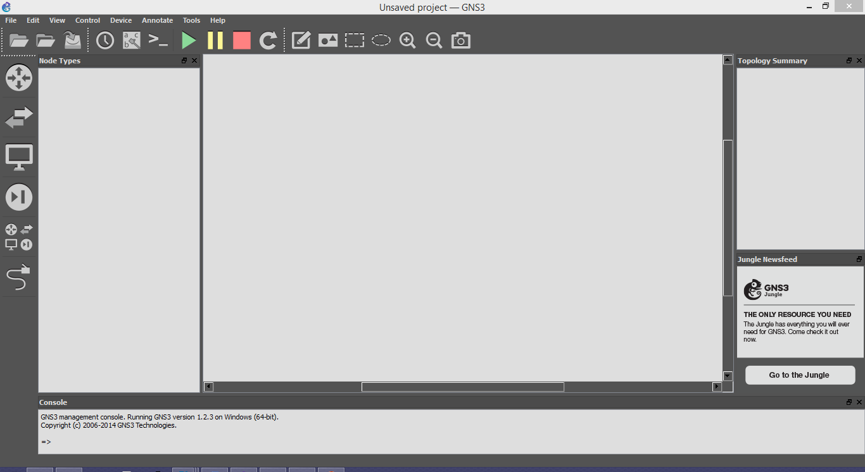Screen dimensions: 865x472
Task: Close the Topology Summary panel
Action: coord(859,61)
